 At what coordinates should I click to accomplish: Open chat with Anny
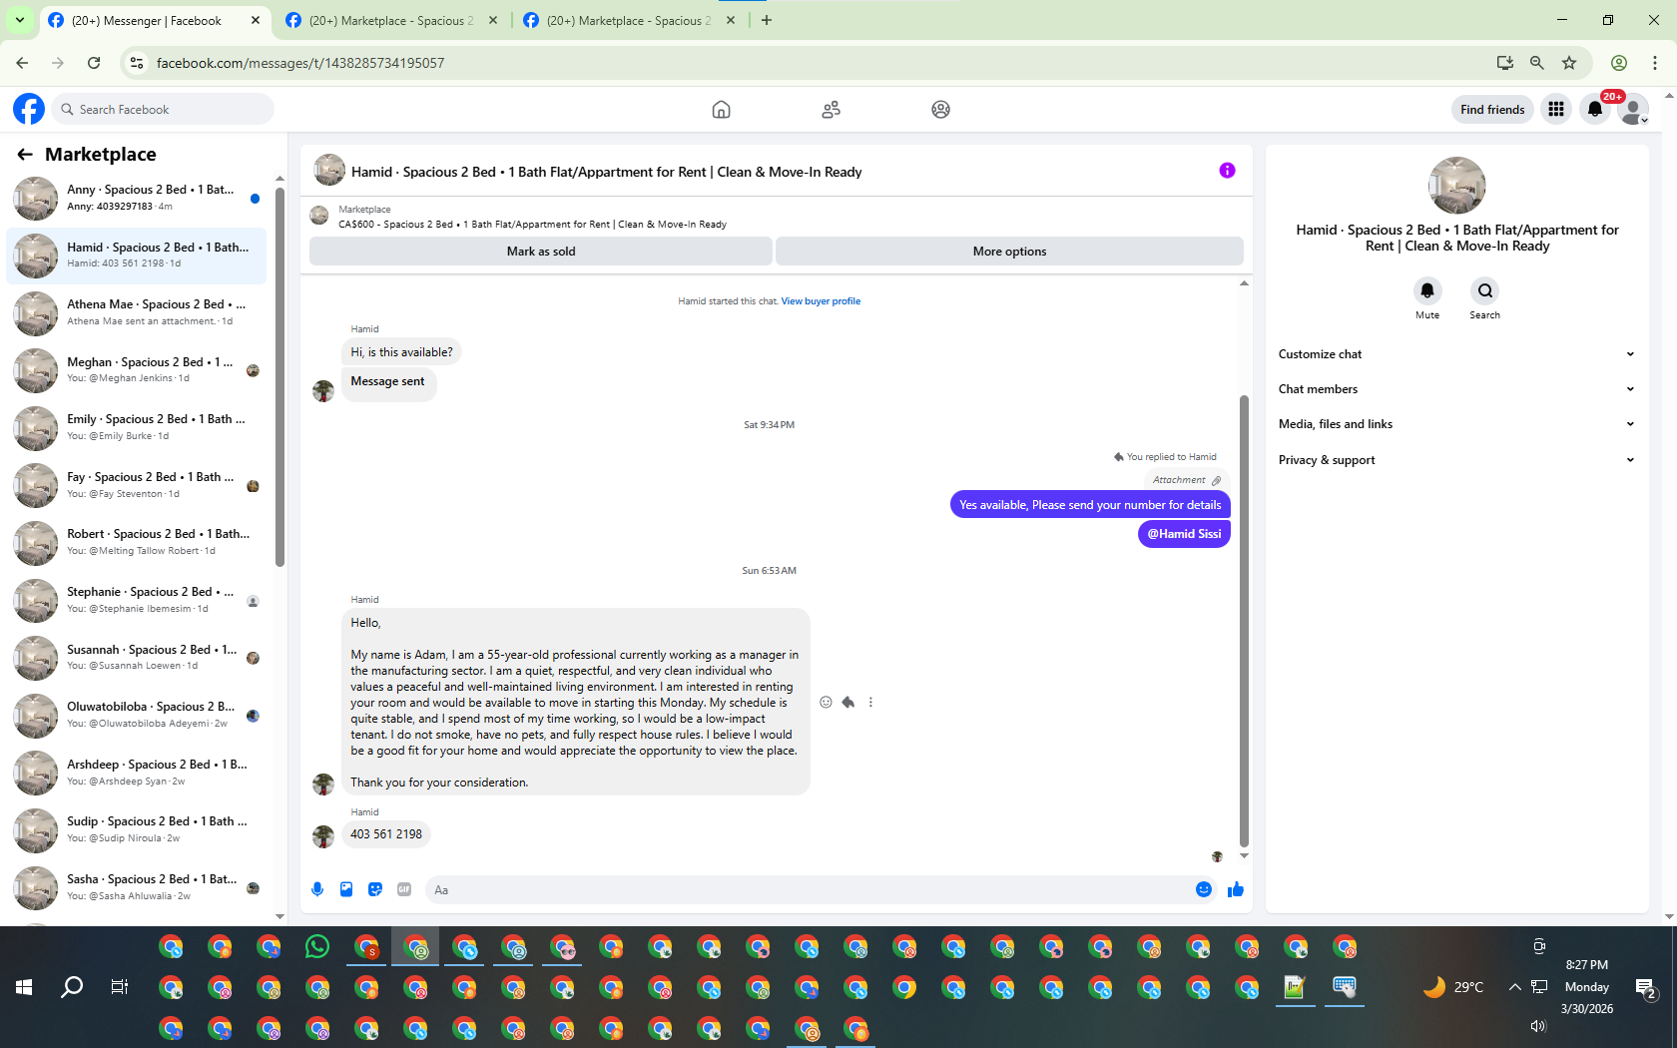point(137,198)
